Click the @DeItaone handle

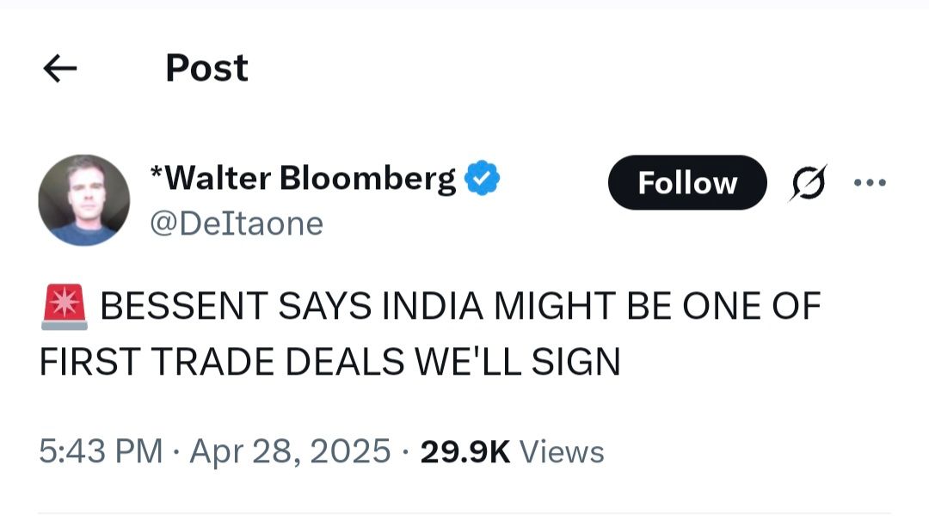tap(237, 223)
